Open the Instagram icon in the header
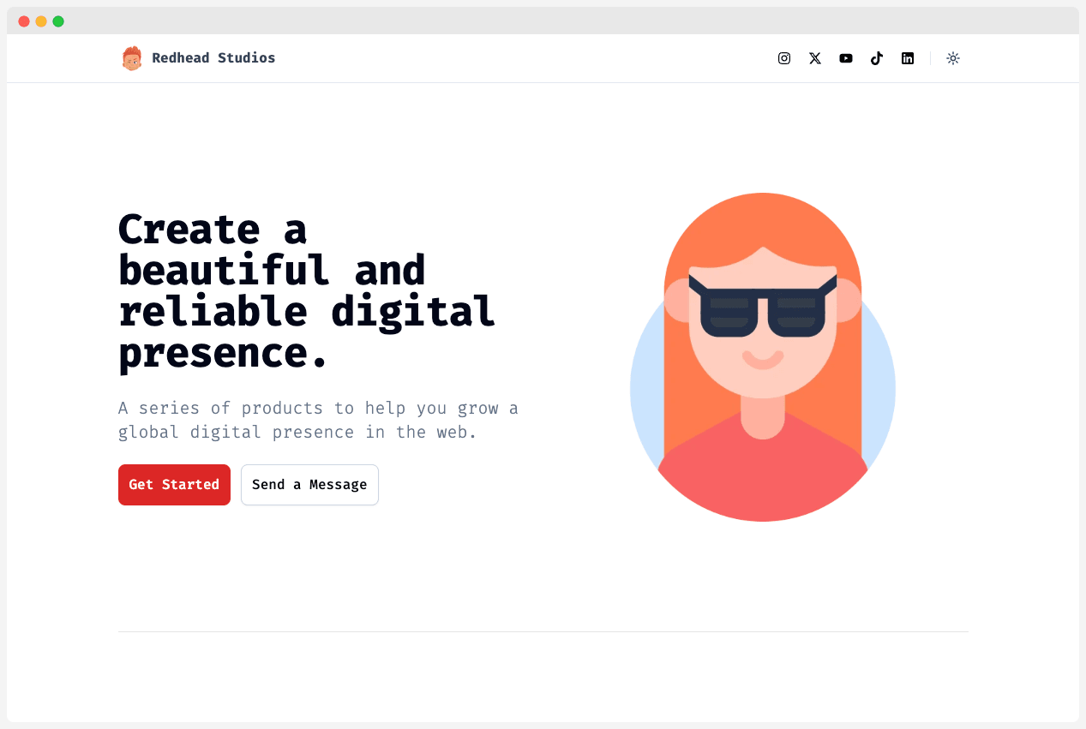1086x729 pixels. (783, 58)
